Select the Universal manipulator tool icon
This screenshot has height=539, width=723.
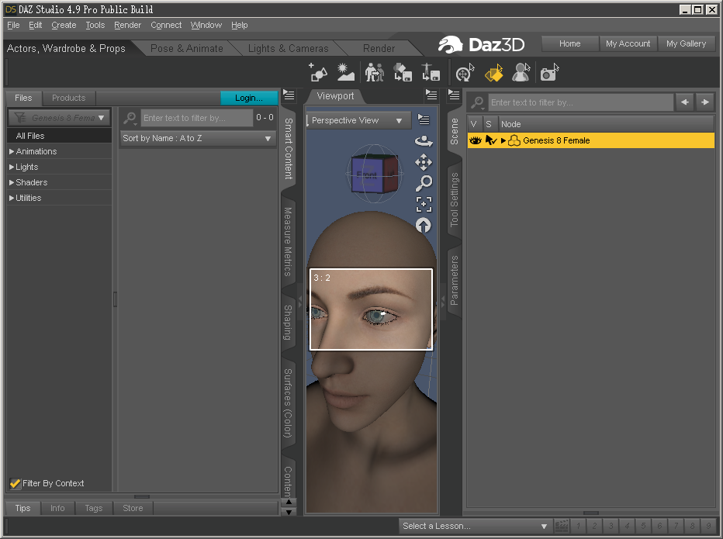click(465, 72)
